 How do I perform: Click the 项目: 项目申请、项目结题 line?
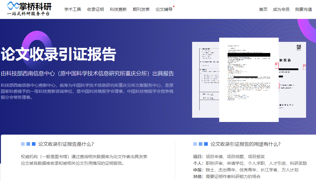click(229, 157)
